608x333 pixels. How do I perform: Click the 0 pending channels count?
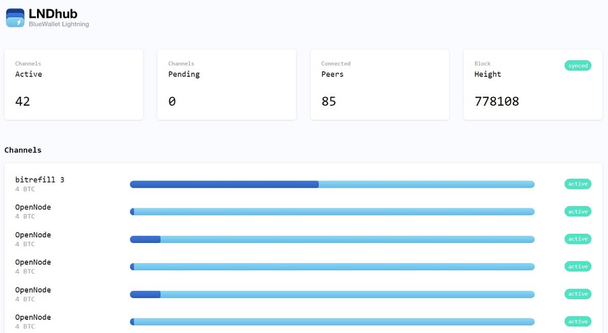click(x=172, y=101)
